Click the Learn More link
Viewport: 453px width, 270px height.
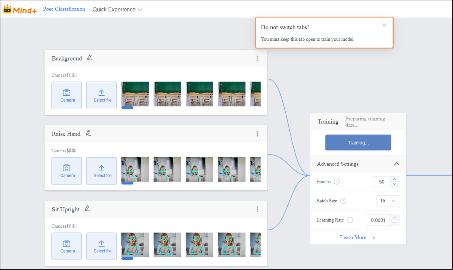pos(353,238)
